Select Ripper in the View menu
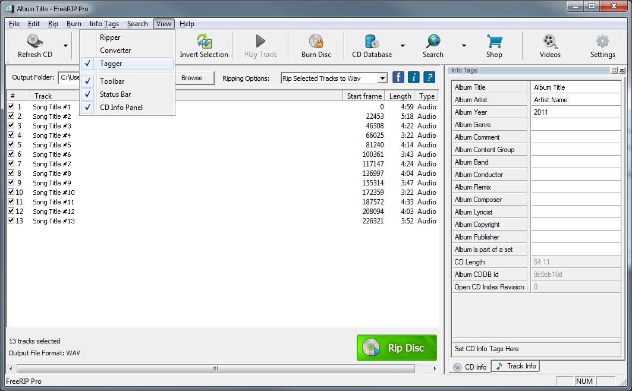The width and height of the screenshot is (632, 391). click(127, 37)
